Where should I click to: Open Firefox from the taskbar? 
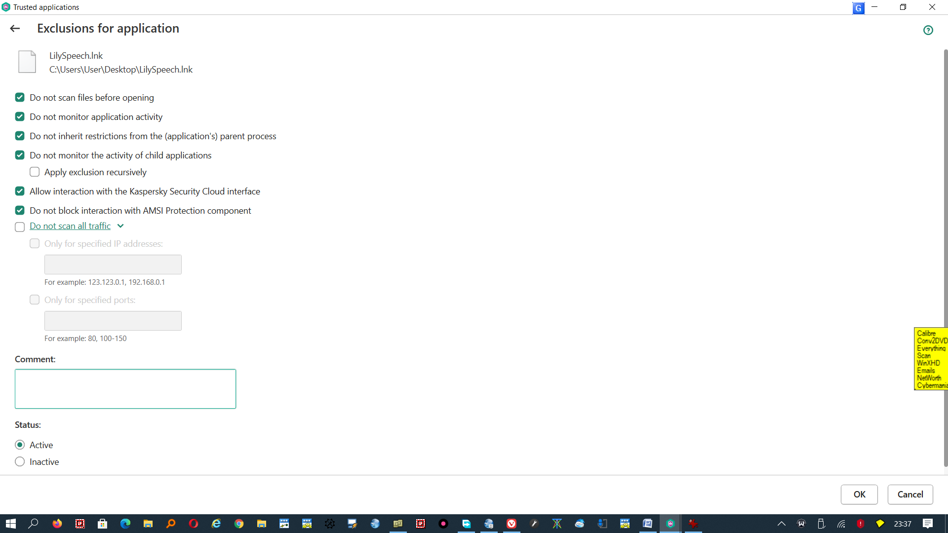[x=57, y=524]
